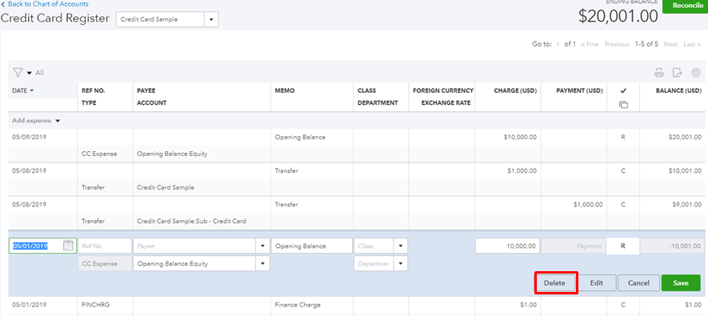Click Credit Card Sample:Sub - Credit Card account
Image resolution: width=708 pixels, height=316 pixels.
(x=191, y=221)
